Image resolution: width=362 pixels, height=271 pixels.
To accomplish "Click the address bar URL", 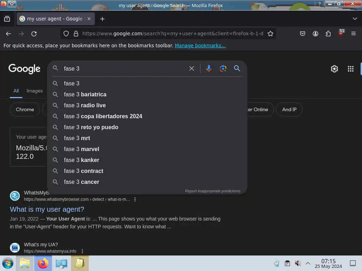I will pyautogui.click(x=173, y=34).
